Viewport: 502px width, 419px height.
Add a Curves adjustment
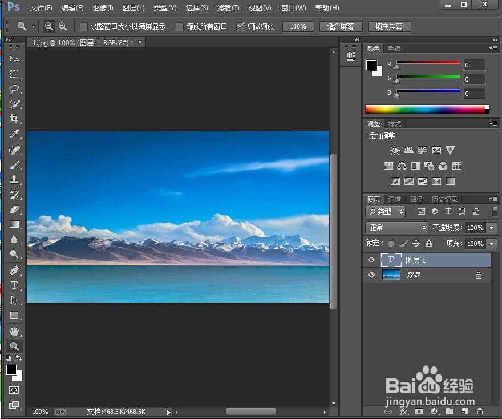(423, 150)
